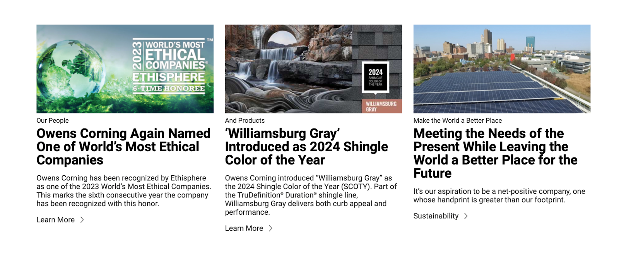Open the 'Williamsburg Gray' Shingle Color headline
This screenshot has width=619, height=255.
pyautogui.click(x=306, y=147)
